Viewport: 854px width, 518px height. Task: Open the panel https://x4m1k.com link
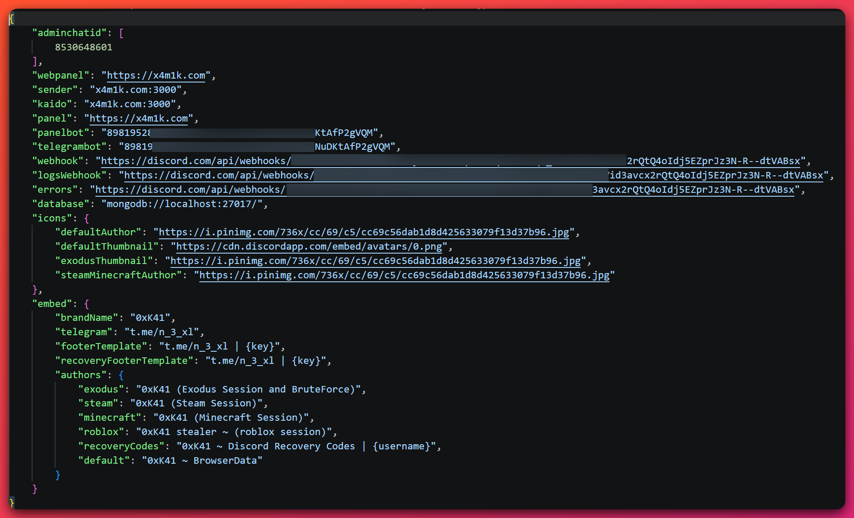[x=139, y=119]
